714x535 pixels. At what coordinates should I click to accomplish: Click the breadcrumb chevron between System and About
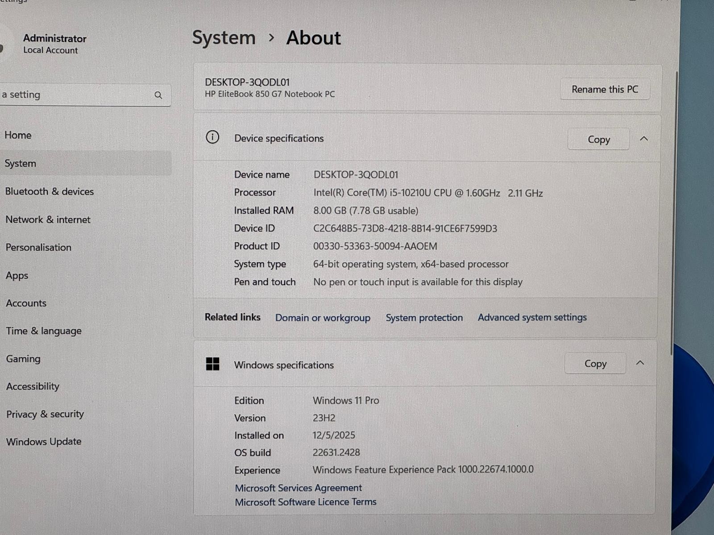[271, 38]
